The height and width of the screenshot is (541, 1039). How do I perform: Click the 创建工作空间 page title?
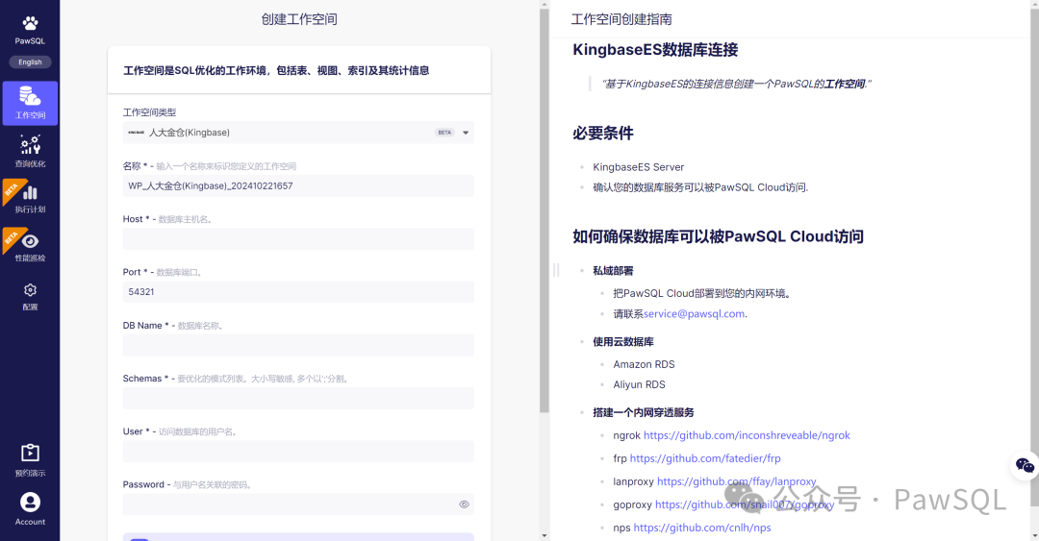coord(299,19)
